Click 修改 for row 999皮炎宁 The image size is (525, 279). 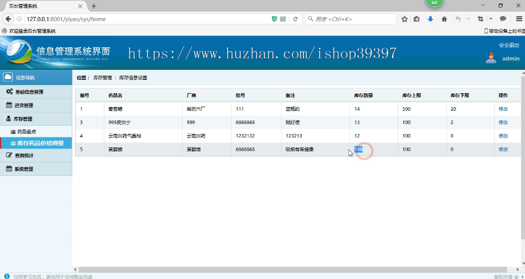[503, 122]
